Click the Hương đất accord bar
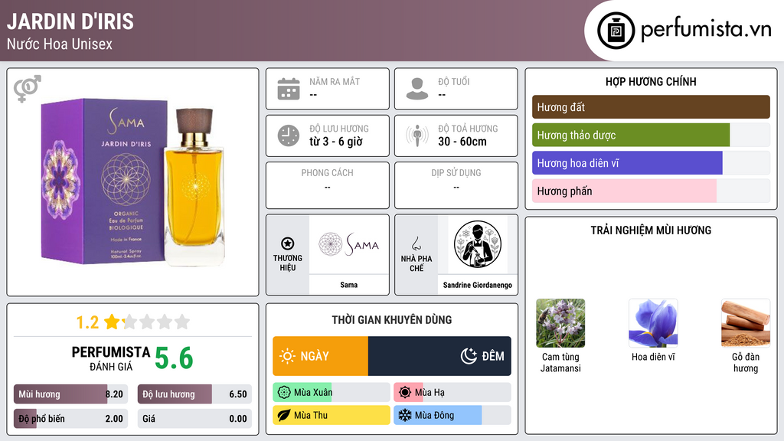 point(651,107)
